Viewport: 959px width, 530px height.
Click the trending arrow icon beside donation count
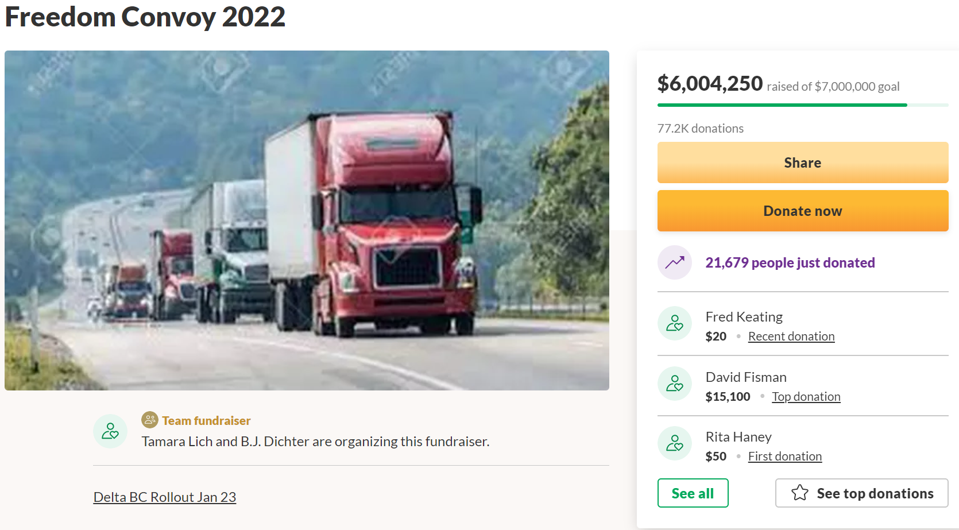[x=675, y=262]
